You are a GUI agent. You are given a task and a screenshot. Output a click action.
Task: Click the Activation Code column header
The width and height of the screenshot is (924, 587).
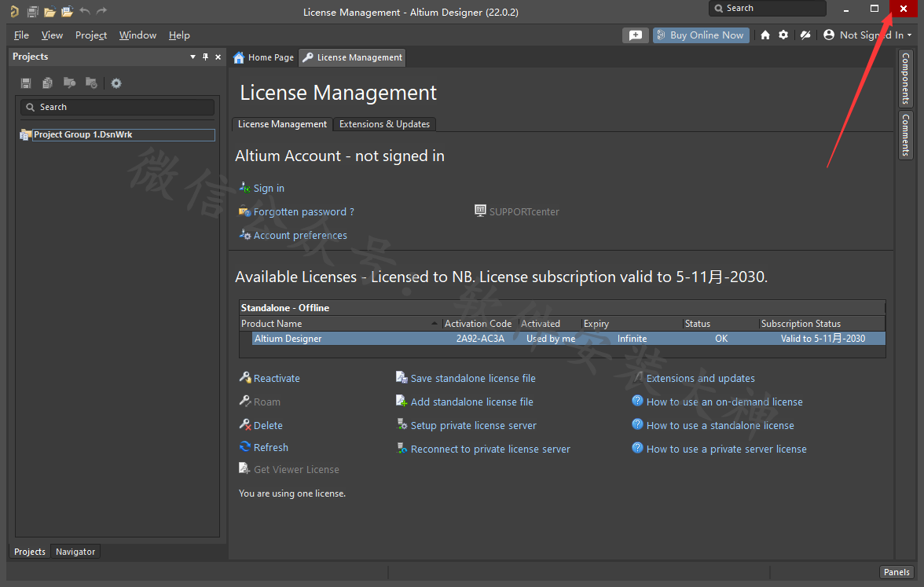[x=478, y=324]
